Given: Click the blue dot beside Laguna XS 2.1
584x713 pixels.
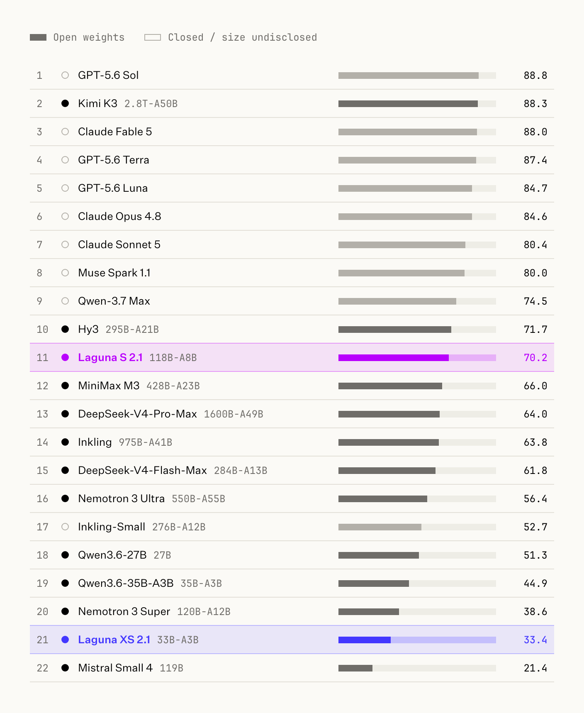Looking at the screenshot, I should pos(65,640).
